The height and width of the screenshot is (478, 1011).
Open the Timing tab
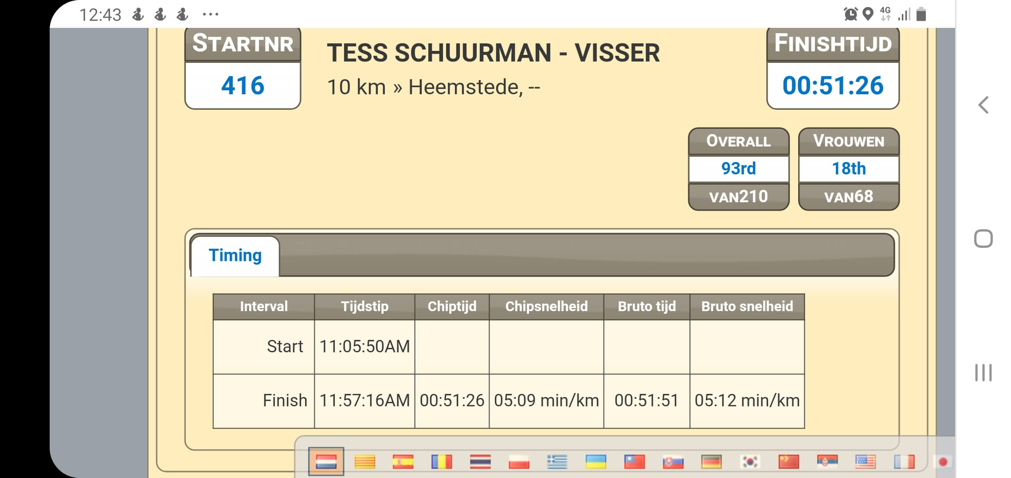tap(235, 256)
